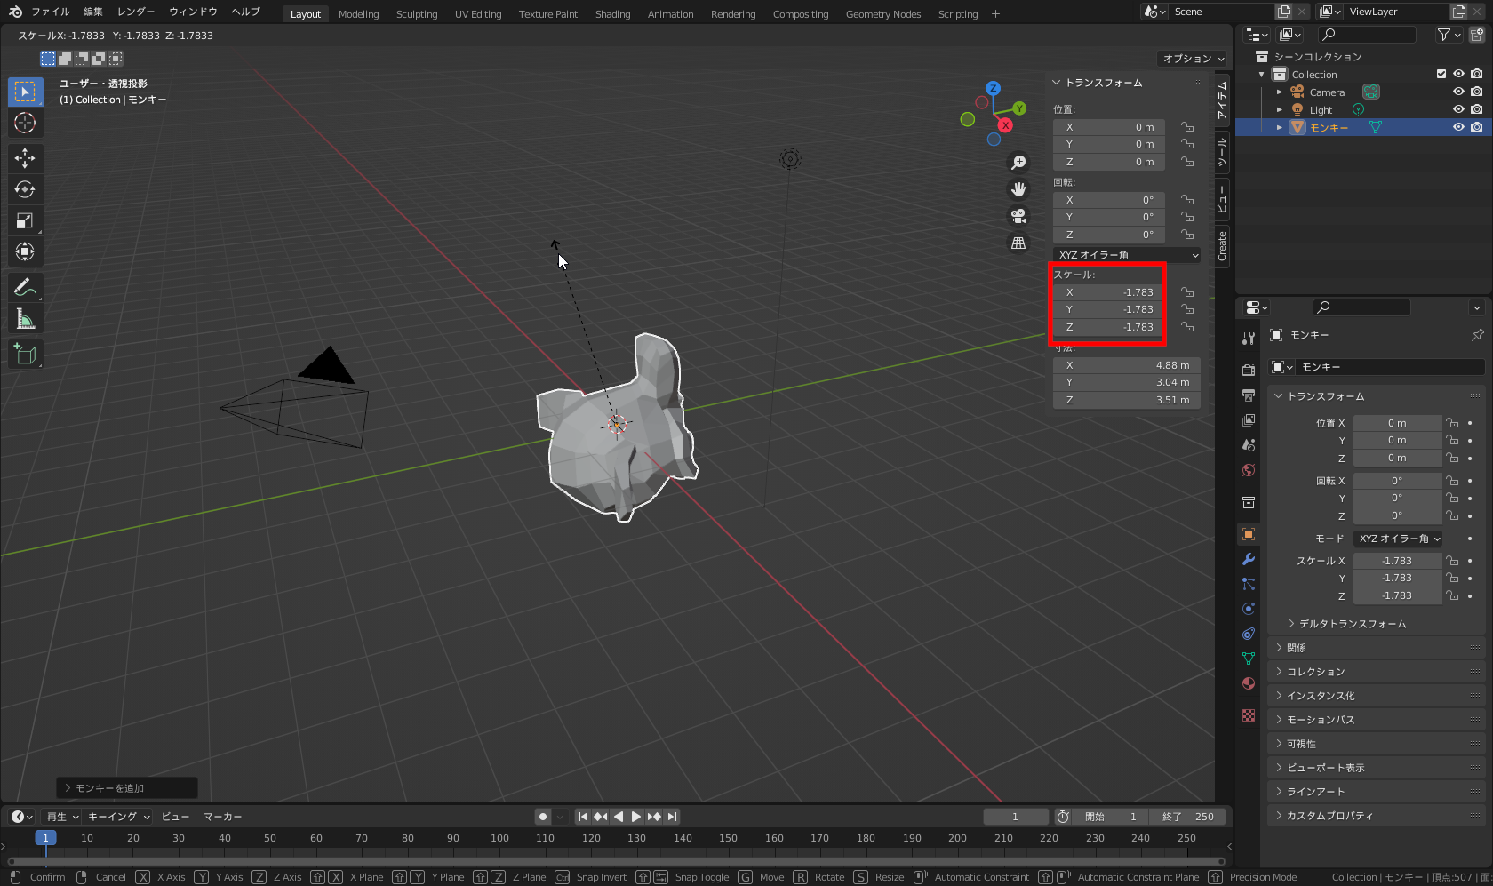Image resolution: width=1493 pixels, height=886 pixels.
Task: Open the Scene properties tab
Action: point(1249,444)
